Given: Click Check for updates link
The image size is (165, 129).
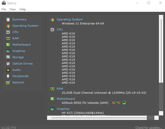Looking at the screenshot, I should tap(149, 127).
